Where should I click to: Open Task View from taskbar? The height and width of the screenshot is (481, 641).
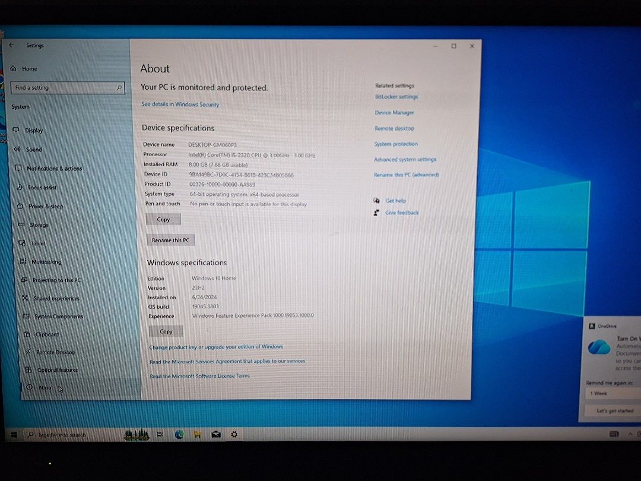tap(160, 434)
